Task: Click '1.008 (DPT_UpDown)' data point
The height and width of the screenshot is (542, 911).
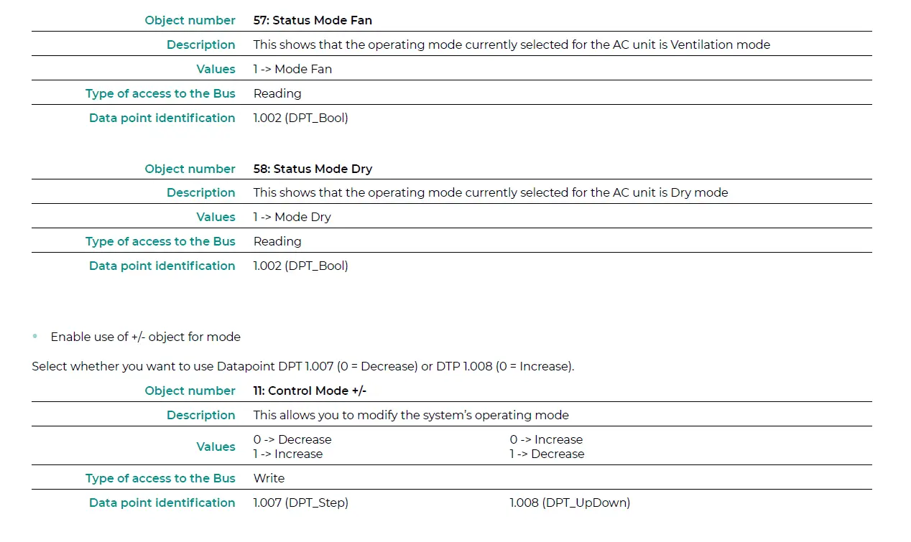Action: pyautogui.click(x=570, y=503)
